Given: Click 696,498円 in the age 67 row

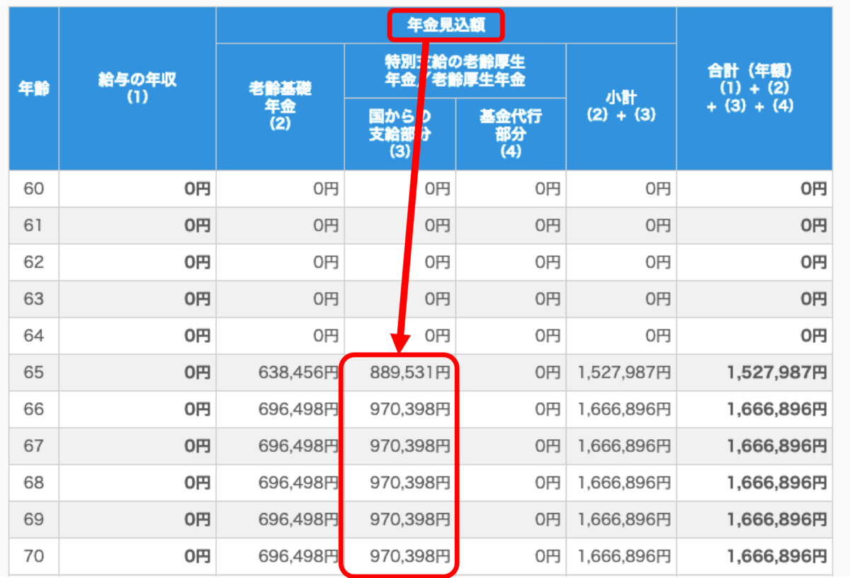Looking at the screenshot, I should click(x=299, y=446).
